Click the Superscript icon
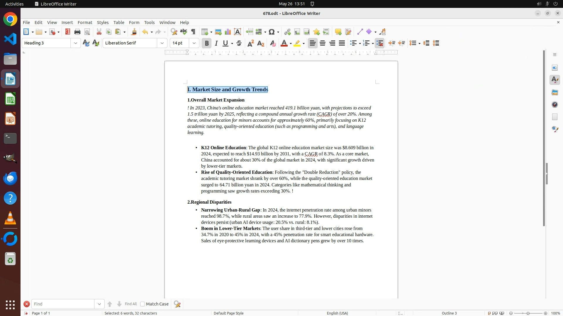 251,43
